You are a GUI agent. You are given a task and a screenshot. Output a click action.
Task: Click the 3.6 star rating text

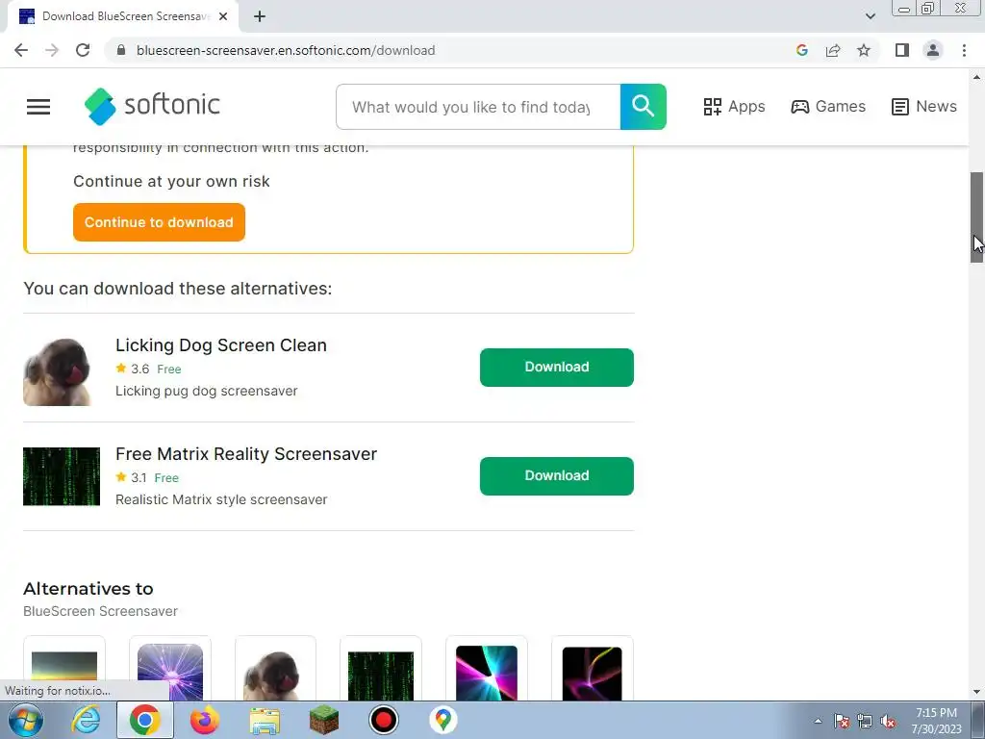(x=139, y=369)
